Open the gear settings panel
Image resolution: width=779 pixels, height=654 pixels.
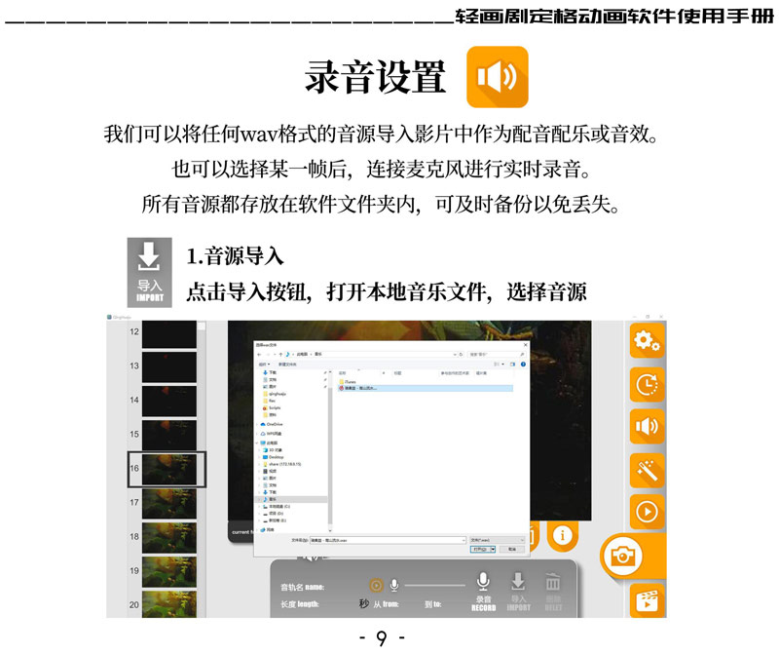[x=647, y=341]
